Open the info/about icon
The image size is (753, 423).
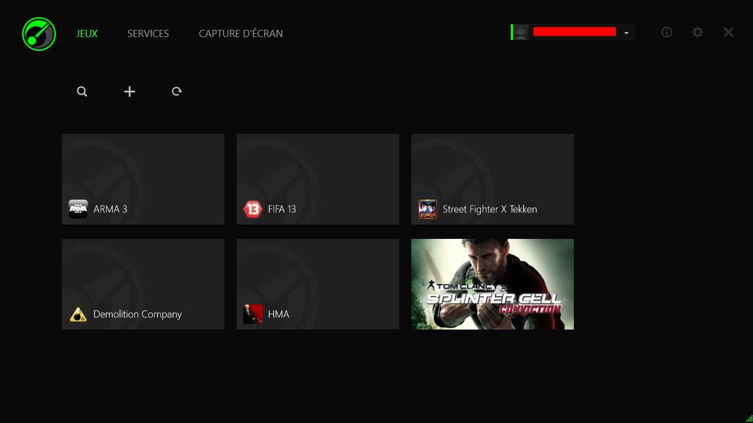point(667,32)
